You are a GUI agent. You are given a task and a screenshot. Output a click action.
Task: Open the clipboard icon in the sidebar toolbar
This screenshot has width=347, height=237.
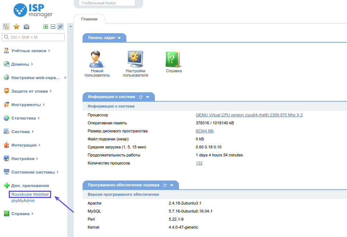pos(26,27)
